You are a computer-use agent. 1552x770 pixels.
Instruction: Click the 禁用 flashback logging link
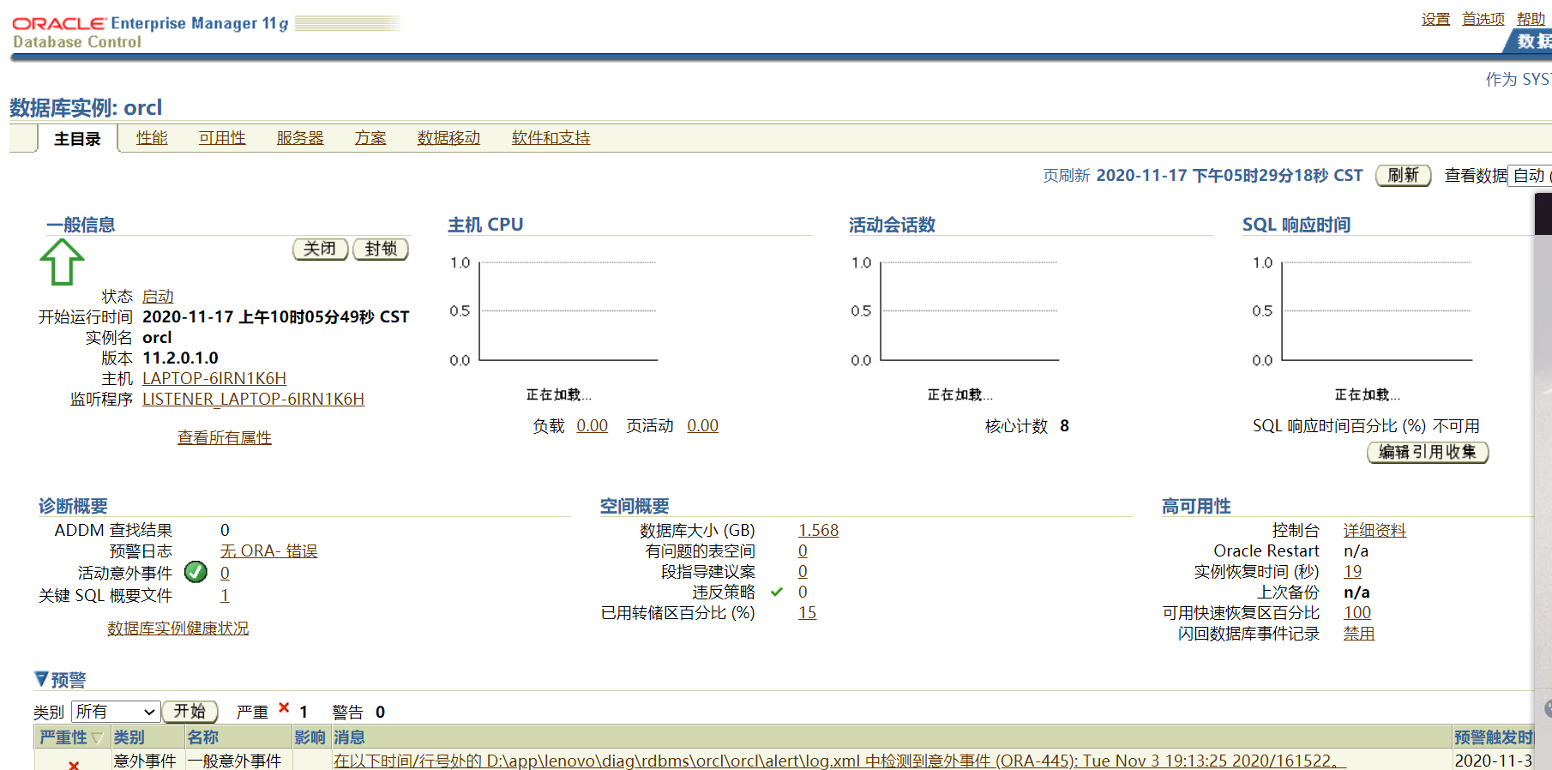pos(1358,634)
